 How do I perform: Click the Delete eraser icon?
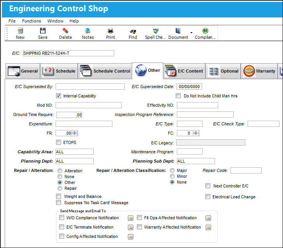coord(65,31)
